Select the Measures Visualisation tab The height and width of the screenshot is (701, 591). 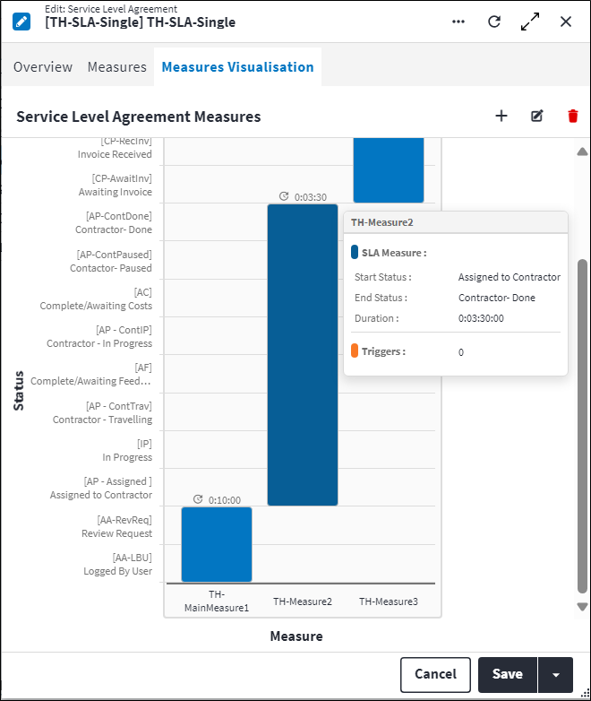click(237, 67)
